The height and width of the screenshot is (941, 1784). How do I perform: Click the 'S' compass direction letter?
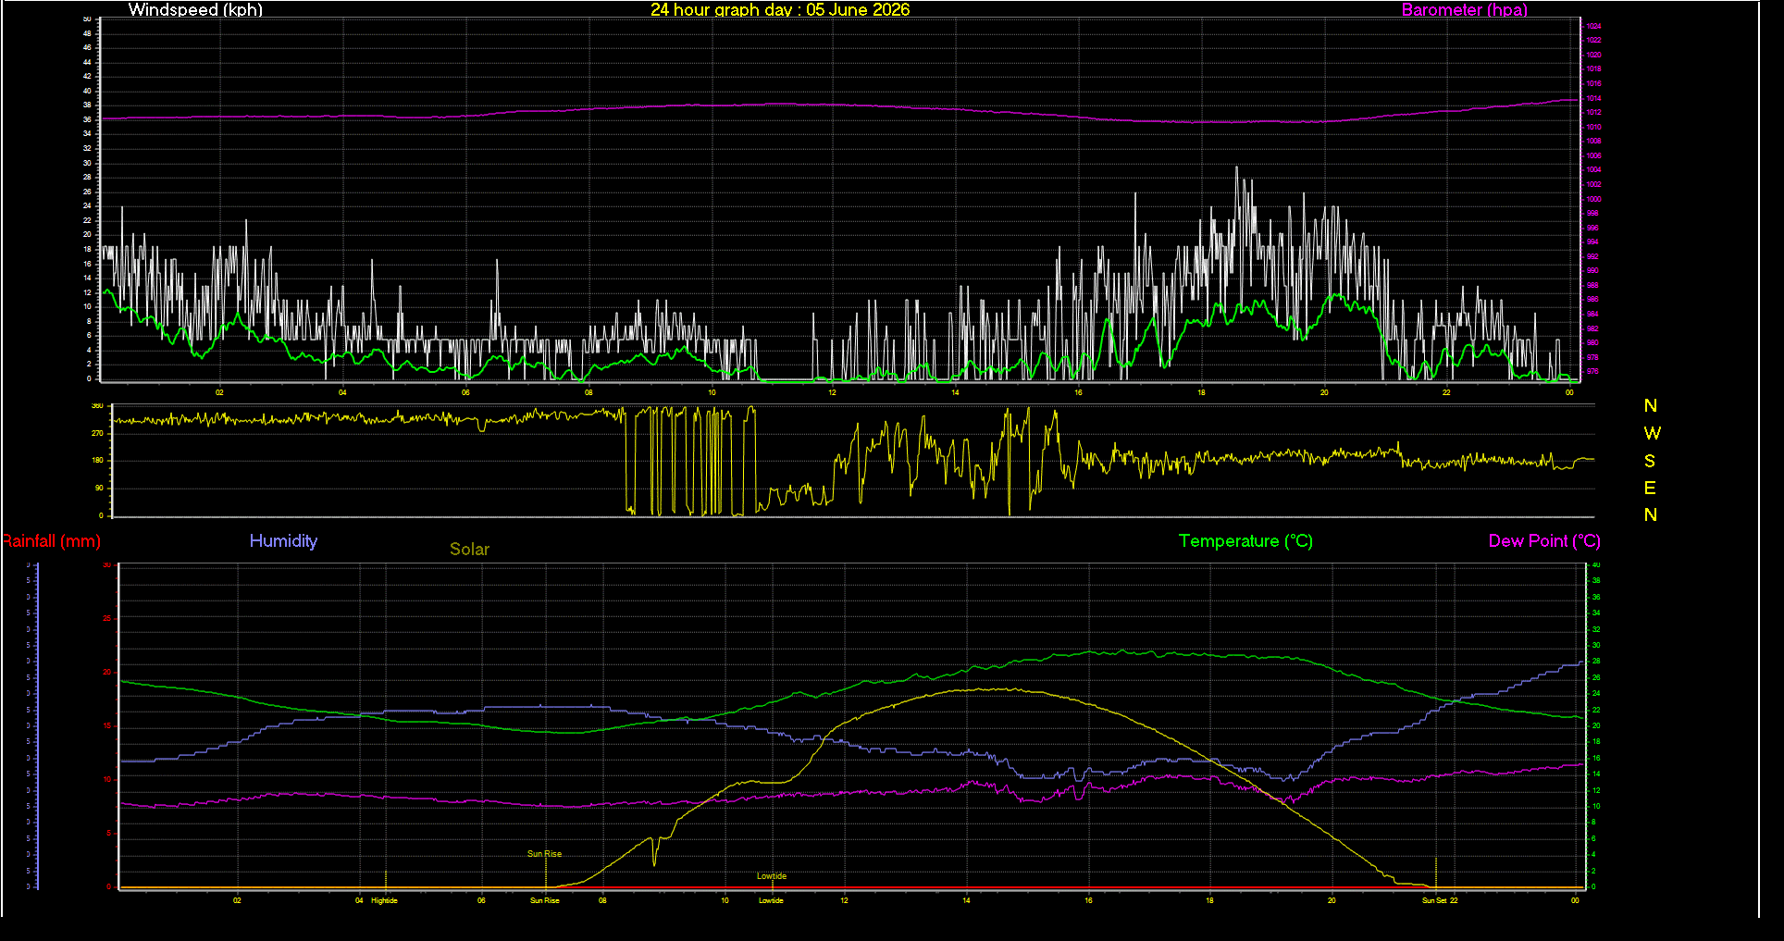click(1650, 461)
